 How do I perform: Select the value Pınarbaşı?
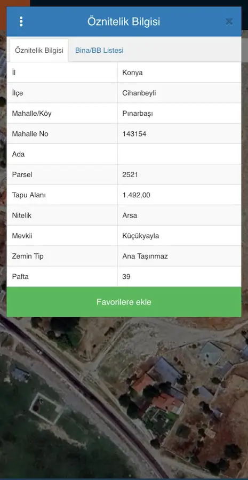click(138, 114)
